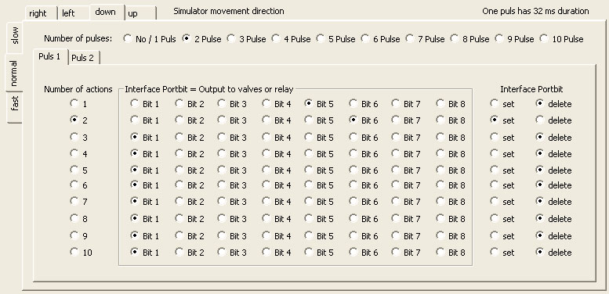Select 10 Pulse option
Viewport: 609px width, 294px height.
click(x=544, y=39)
